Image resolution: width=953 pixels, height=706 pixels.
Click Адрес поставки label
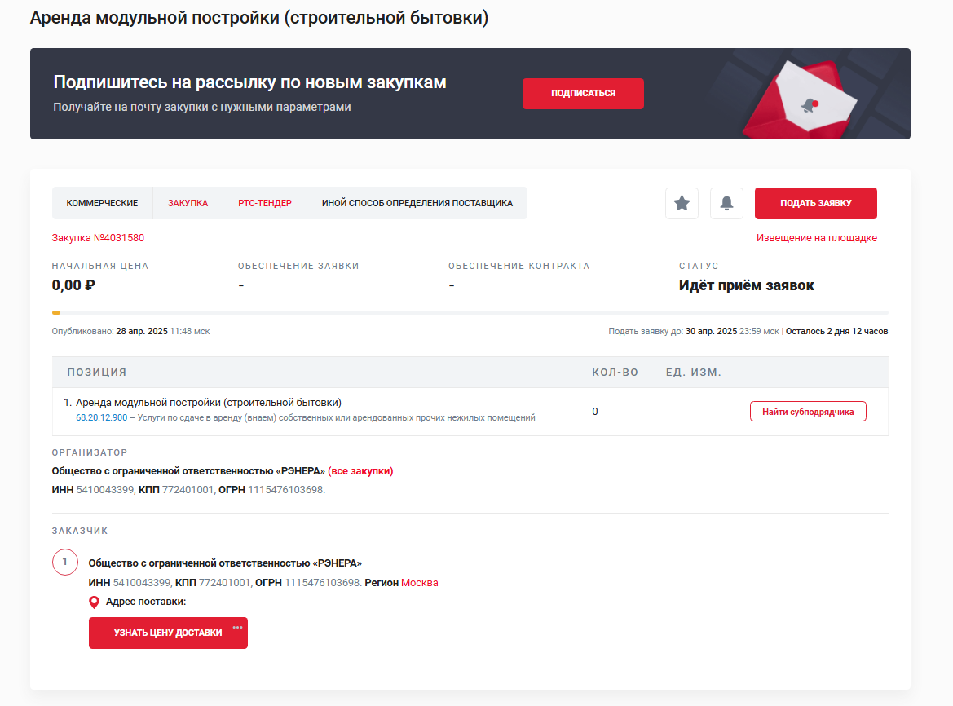(146, 602)
